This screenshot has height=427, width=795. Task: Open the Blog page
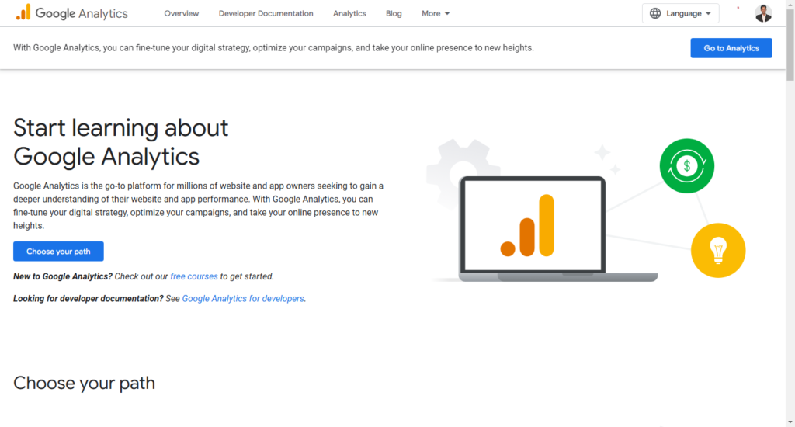(394, 14)
